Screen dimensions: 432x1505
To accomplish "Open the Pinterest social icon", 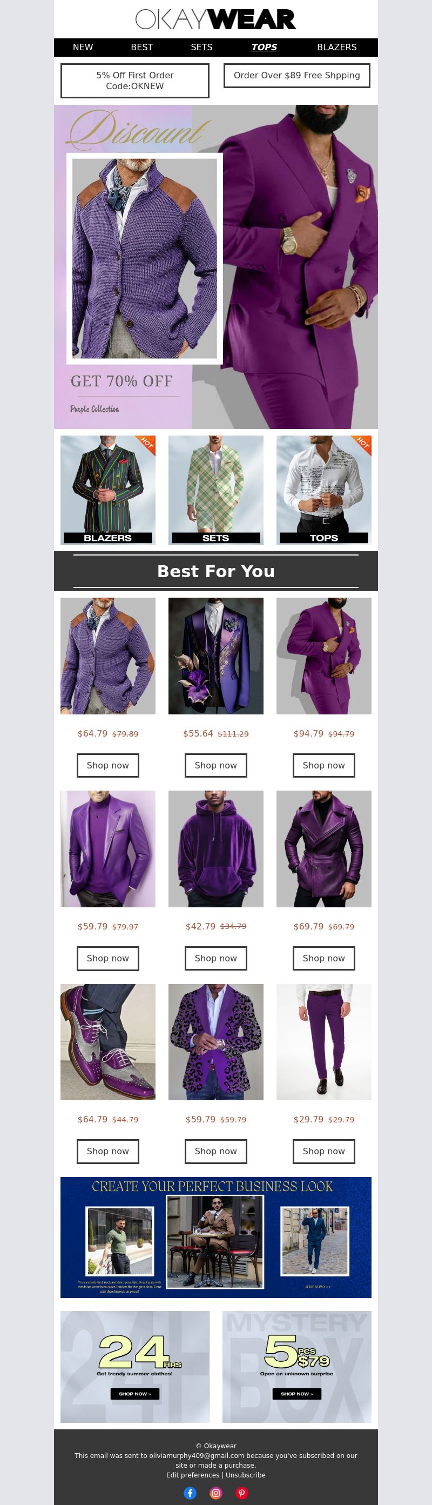I will [242, 1493].
